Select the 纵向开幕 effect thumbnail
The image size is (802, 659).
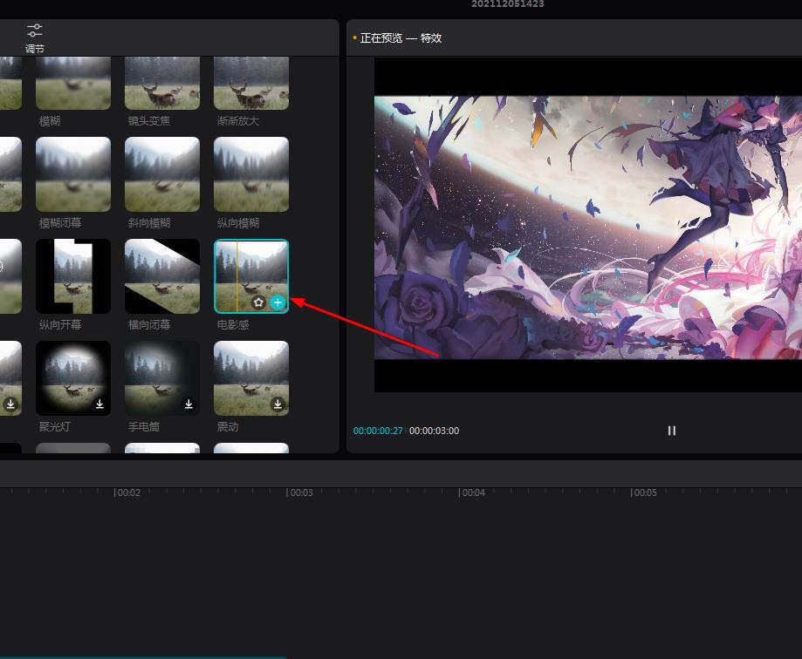[73, 275]
